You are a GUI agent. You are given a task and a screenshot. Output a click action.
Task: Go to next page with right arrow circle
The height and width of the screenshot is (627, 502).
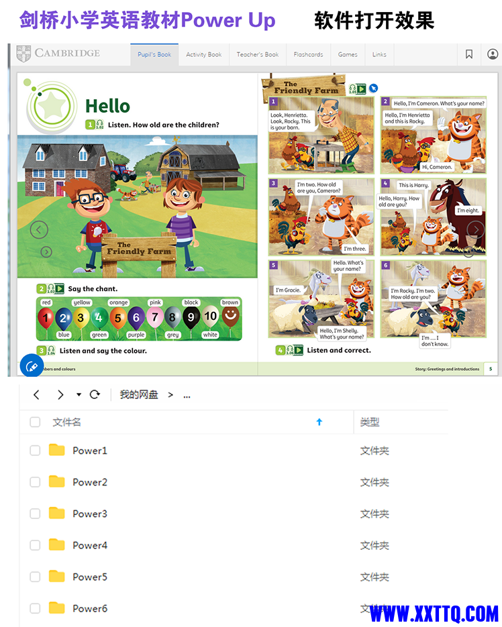476,229
